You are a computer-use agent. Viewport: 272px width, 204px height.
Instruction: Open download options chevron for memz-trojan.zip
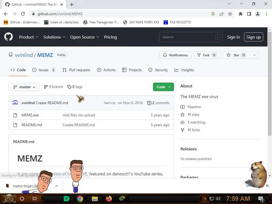click(x=56, y=186)
